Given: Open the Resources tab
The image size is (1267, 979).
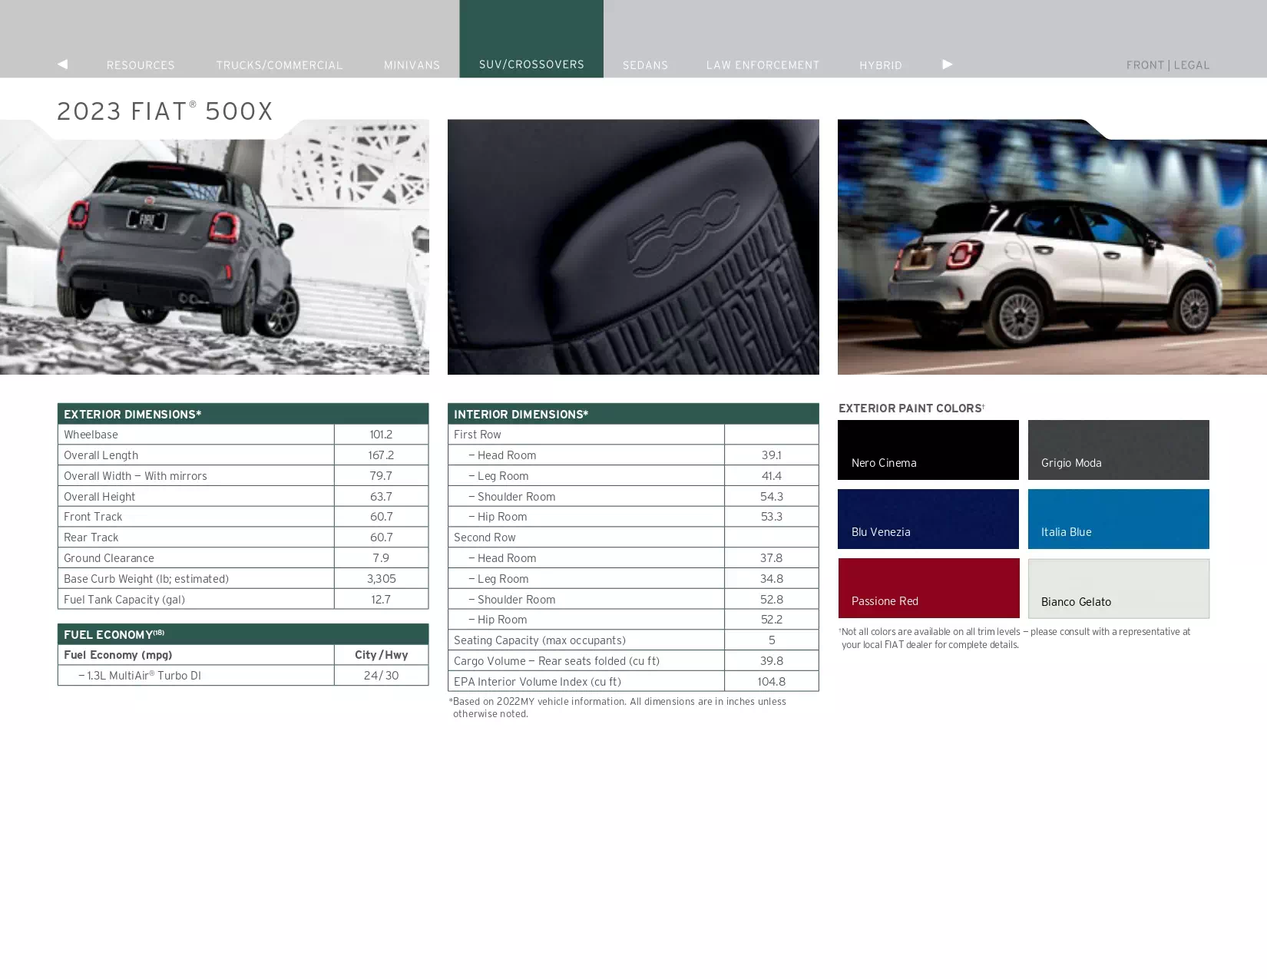Looking at the screenshot, I should (141, 65).
